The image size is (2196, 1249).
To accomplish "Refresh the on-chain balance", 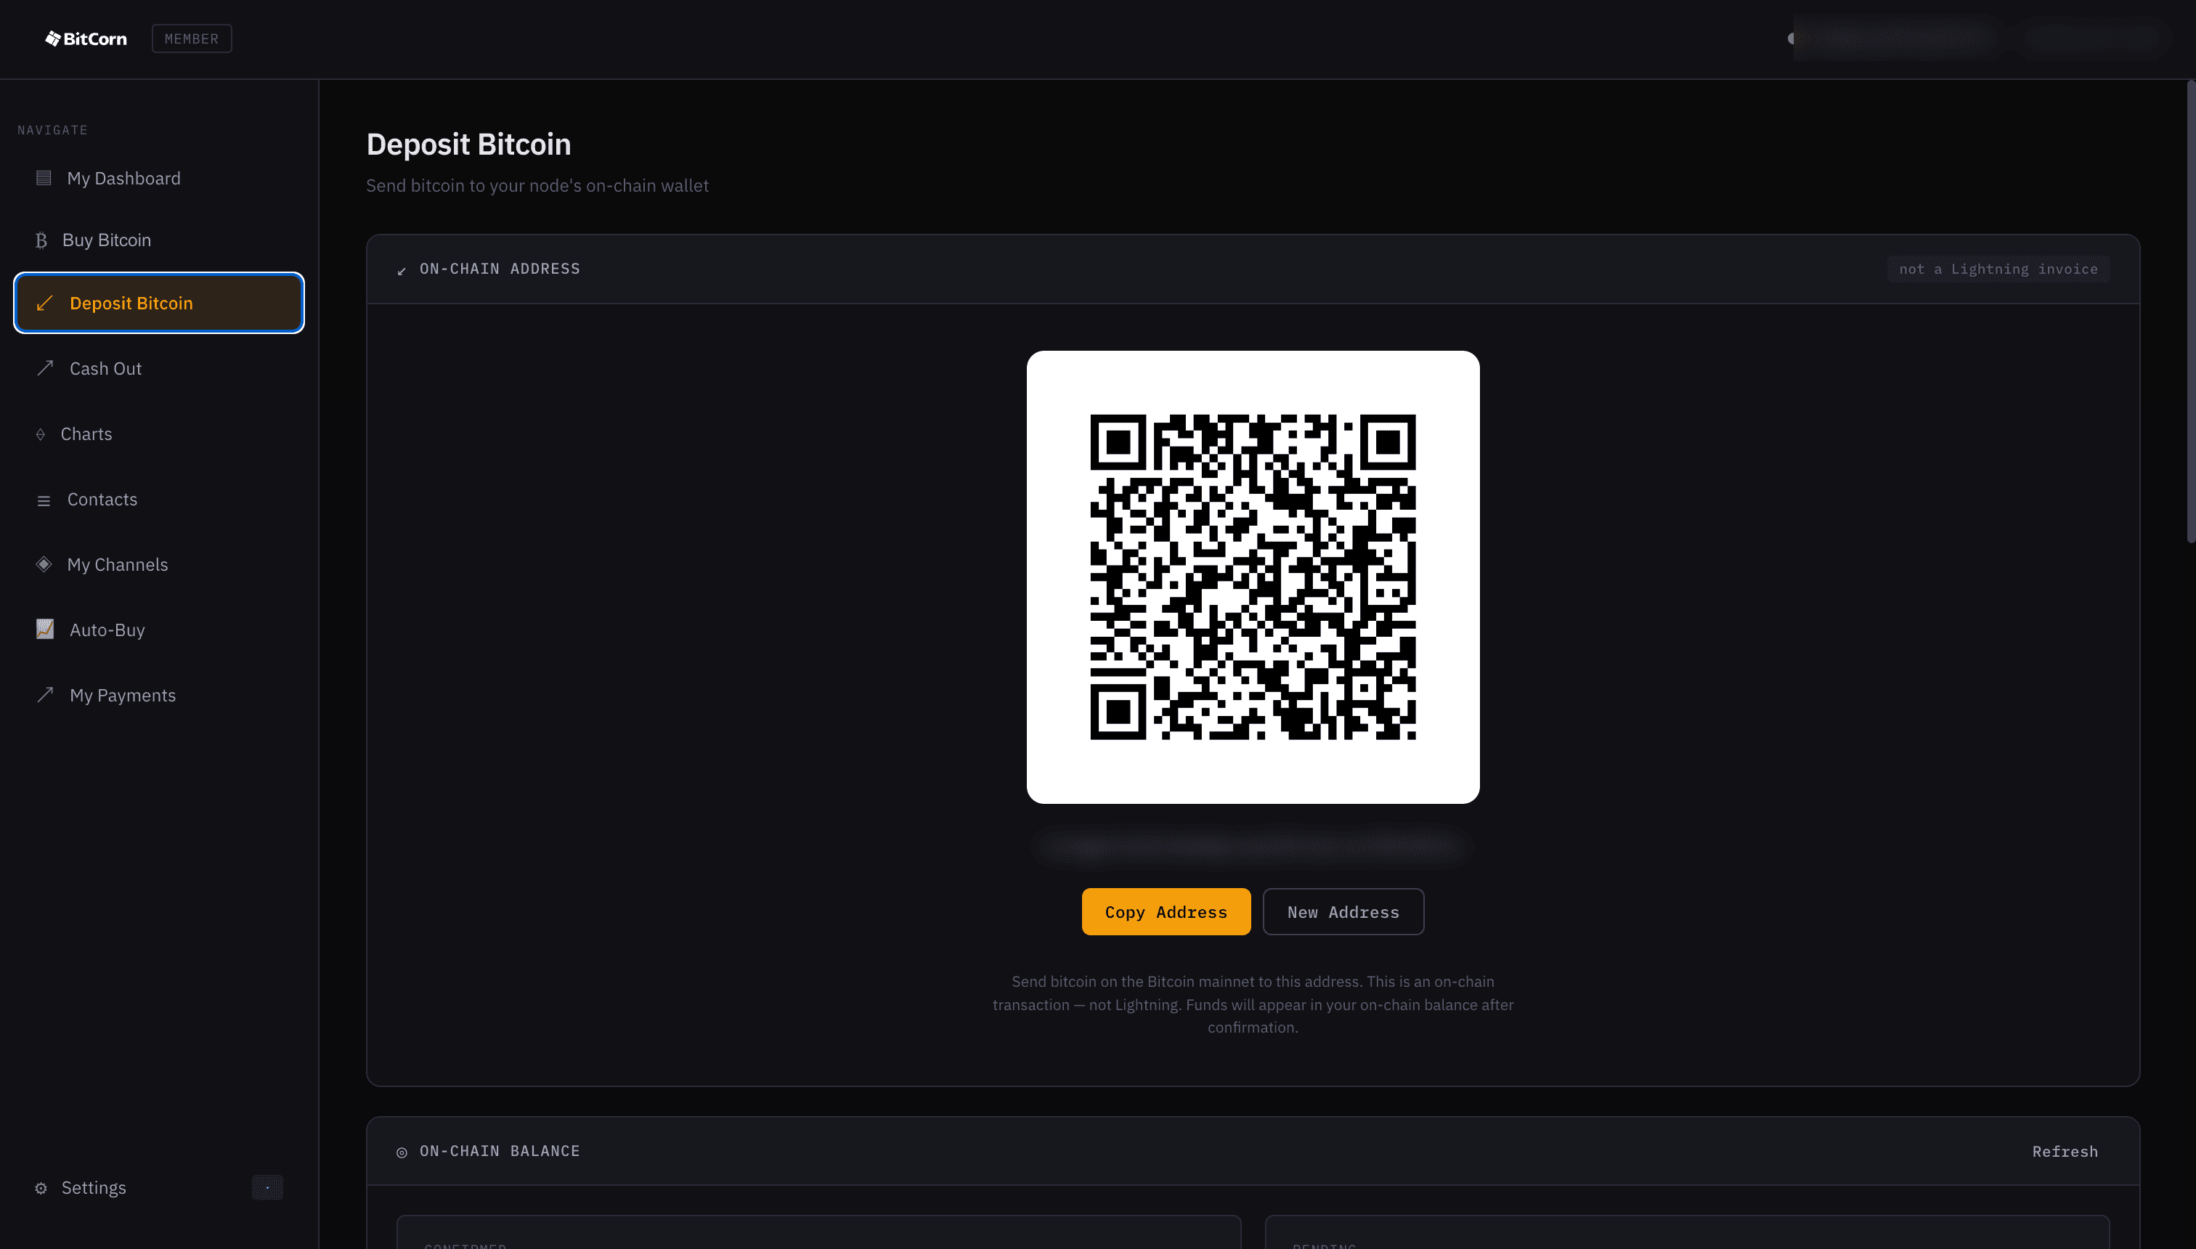I will (x=2065, y=1151).
